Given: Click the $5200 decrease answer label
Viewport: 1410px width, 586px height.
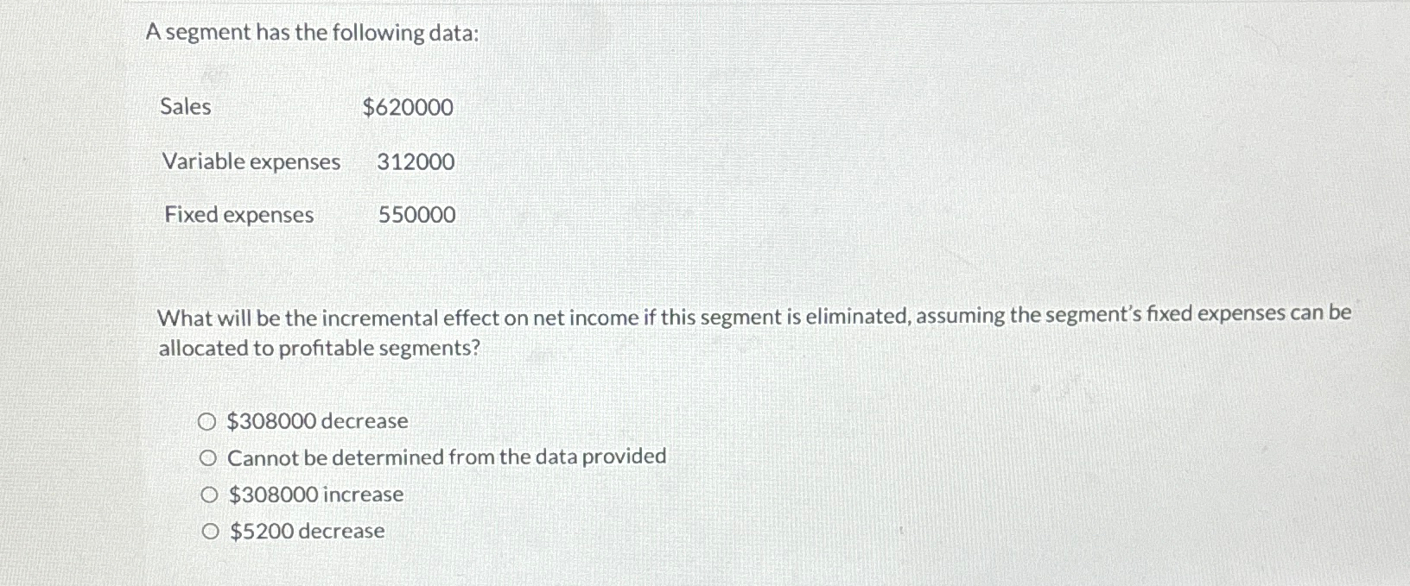Looking at the screenshot, I should tap(306, 532).
